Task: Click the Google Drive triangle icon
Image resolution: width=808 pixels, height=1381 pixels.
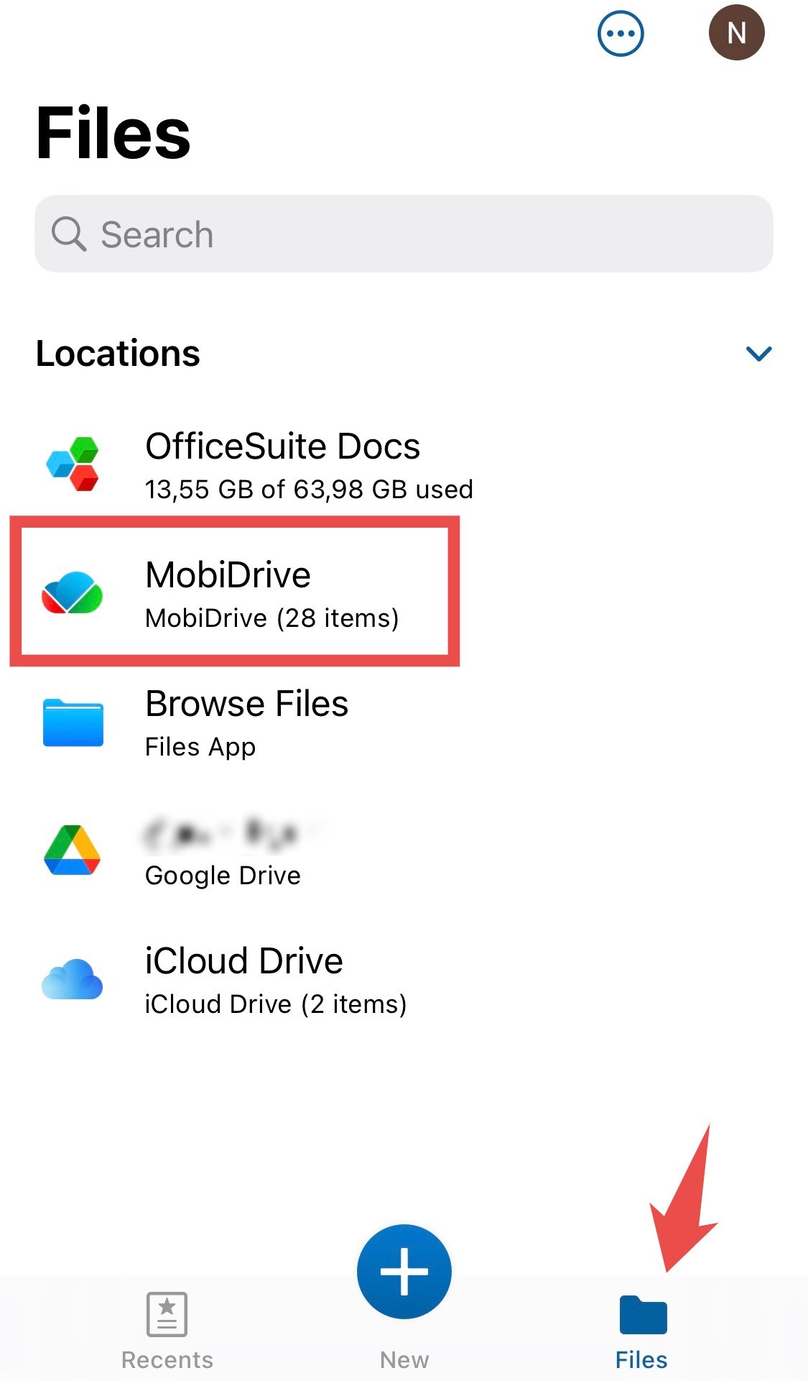Action: click(x=72, y=850)
